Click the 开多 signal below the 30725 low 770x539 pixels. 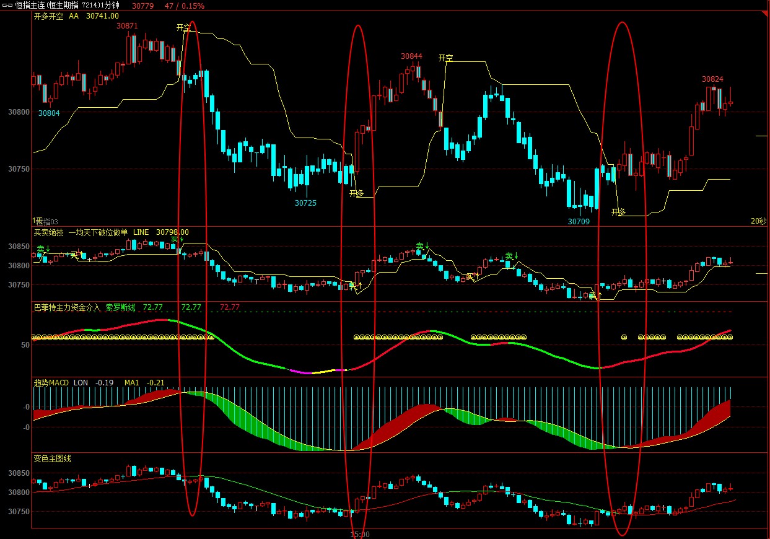(x=356, y=193)
